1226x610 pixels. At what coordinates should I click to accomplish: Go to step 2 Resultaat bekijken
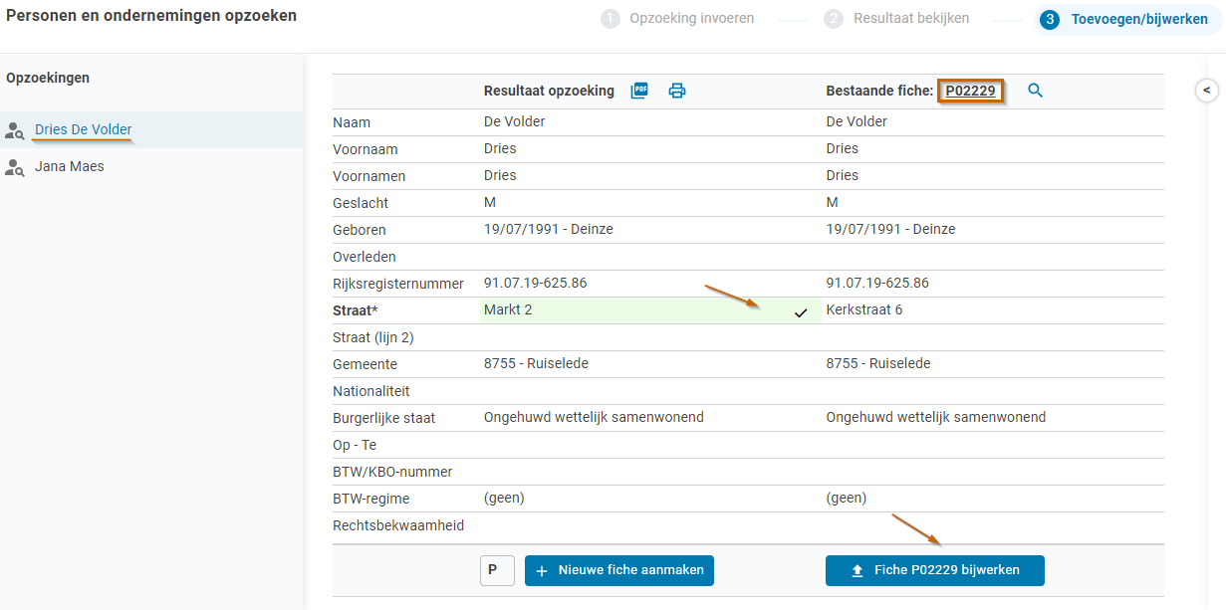(896, 18)
